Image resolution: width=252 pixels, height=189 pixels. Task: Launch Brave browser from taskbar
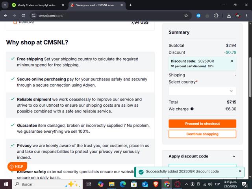[156, 184]
